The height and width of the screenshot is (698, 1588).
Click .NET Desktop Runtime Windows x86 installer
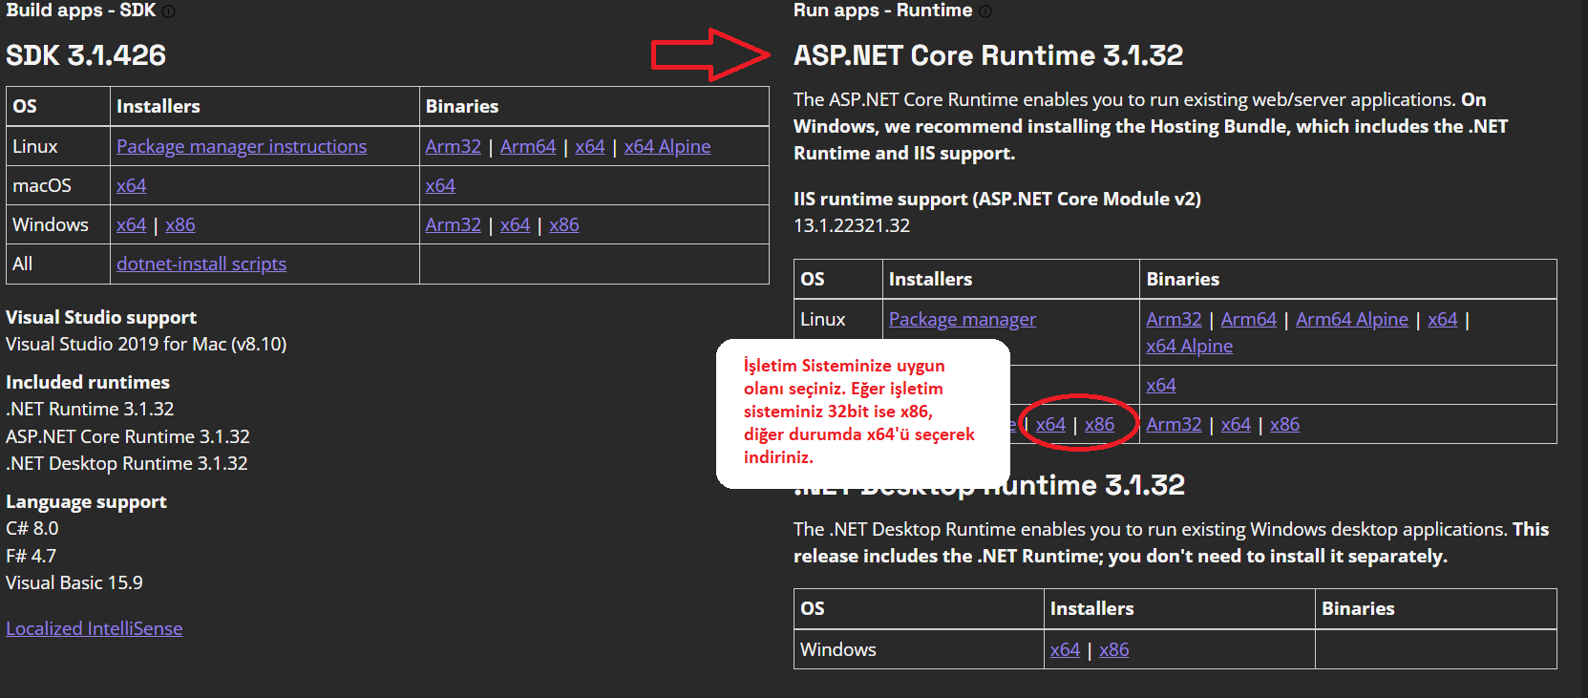tap(1113, 649)
